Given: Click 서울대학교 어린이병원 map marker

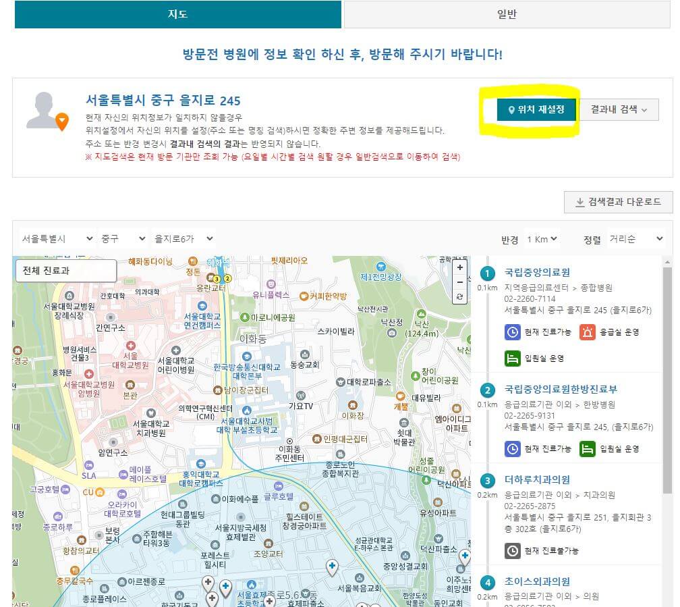Looking at the screenshot, I should (175, 350).
